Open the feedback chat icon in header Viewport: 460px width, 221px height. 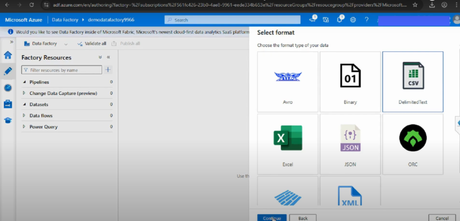313,19
